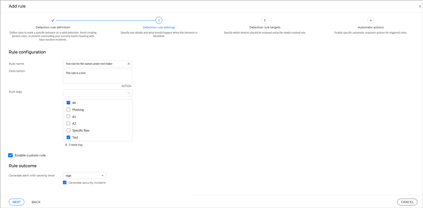Uncheck Generate security incident
The height and width of the screenshot is (208, 423).
tap(65, 183)
